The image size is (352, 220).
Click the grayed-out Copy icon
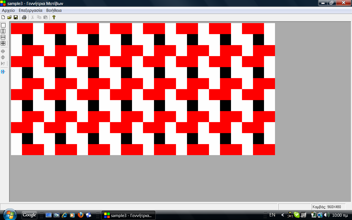39,17
